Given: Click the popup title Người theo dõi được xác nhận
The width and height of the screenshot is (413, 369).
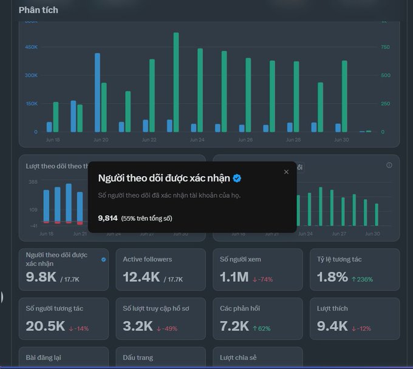Looking at the screenshot, I should pos(164,178).
